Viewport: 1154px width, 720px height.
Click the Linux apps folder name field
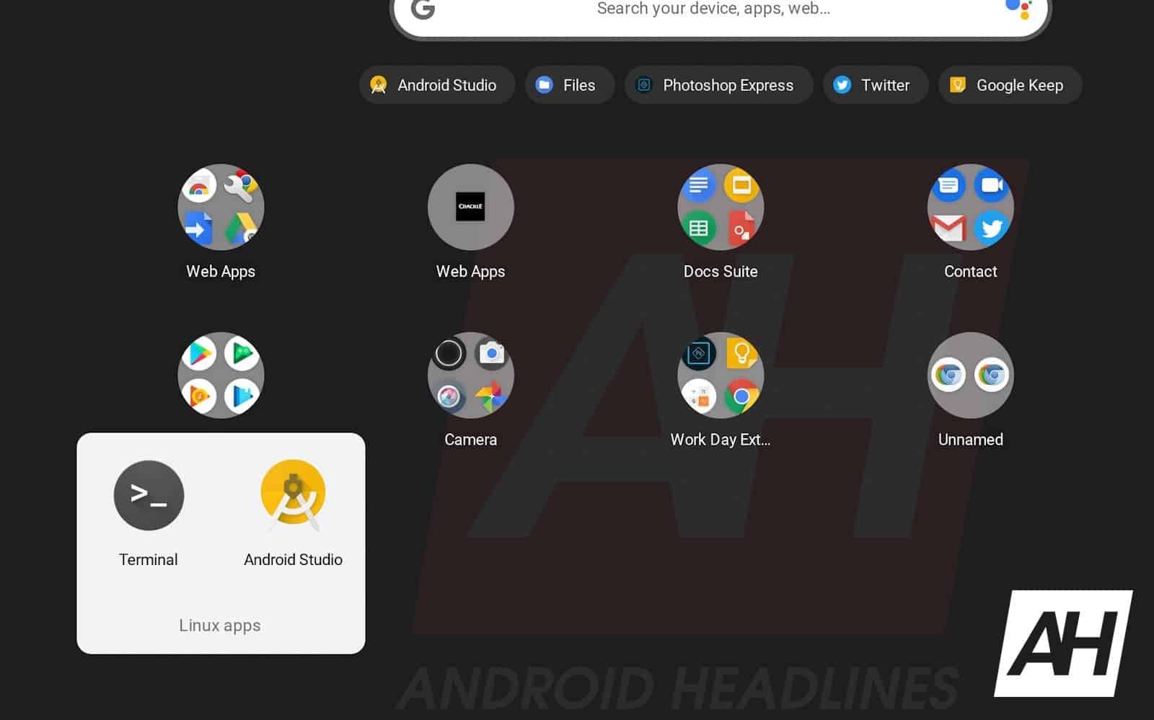click(220, 625)
